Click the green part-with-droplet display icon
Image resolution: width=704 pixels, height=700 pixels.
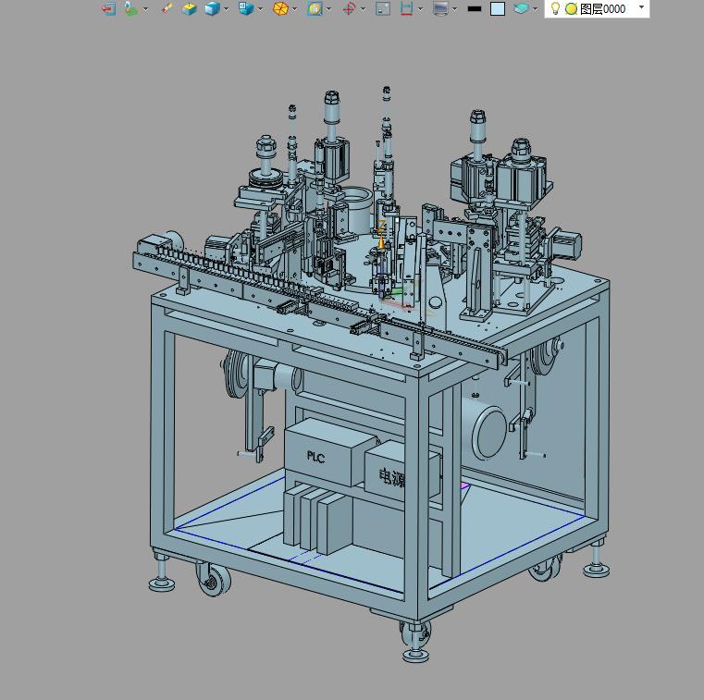pos(130,8)
